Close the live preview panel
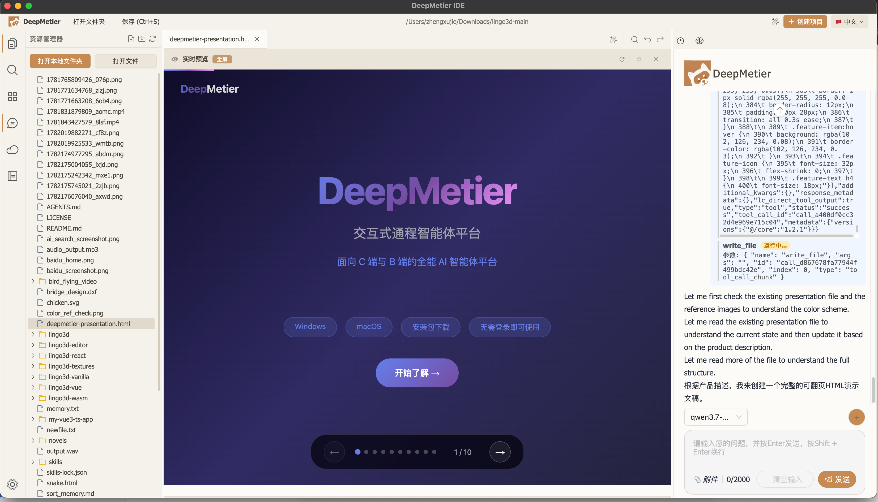Image resolution: width=878 pixels, height=502 pixels. (656, 59)
